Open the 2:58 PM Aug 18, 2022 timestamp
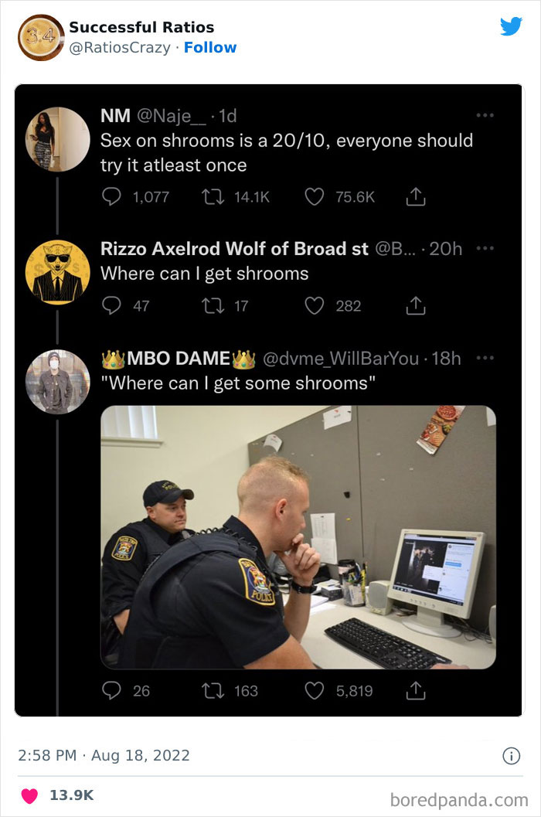The image size is (541, 817). 104,755
